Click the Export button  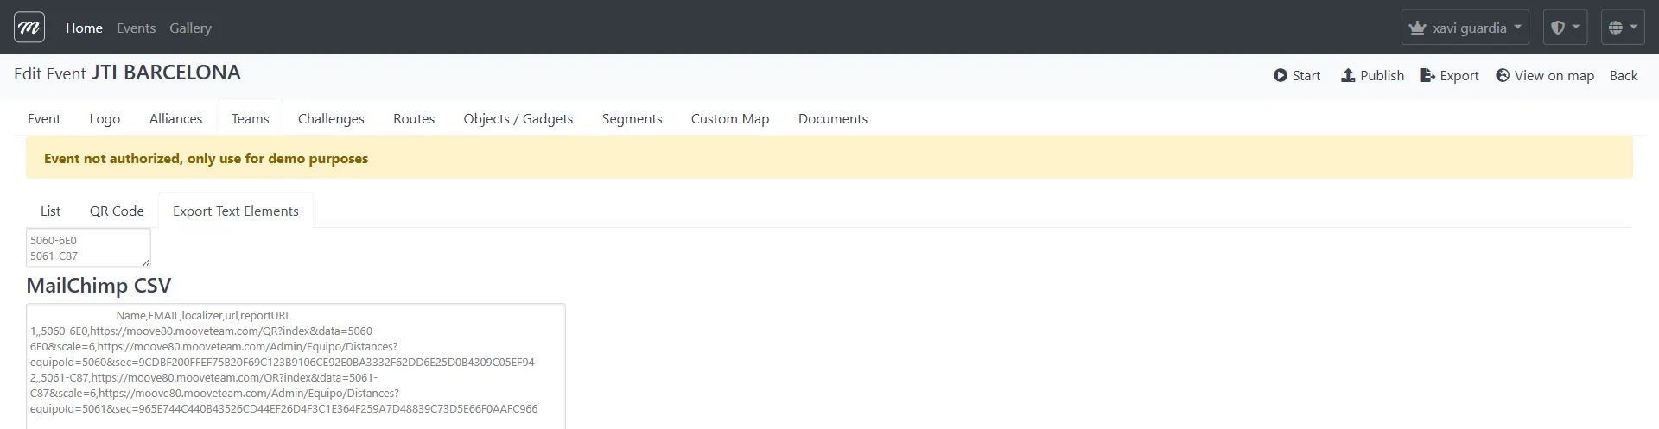click(1449, 76)
